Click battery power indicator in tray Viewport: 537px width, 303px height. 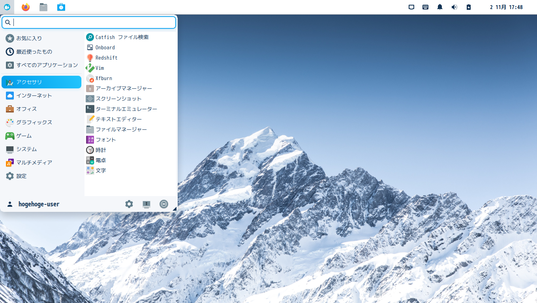click(469, 7)
